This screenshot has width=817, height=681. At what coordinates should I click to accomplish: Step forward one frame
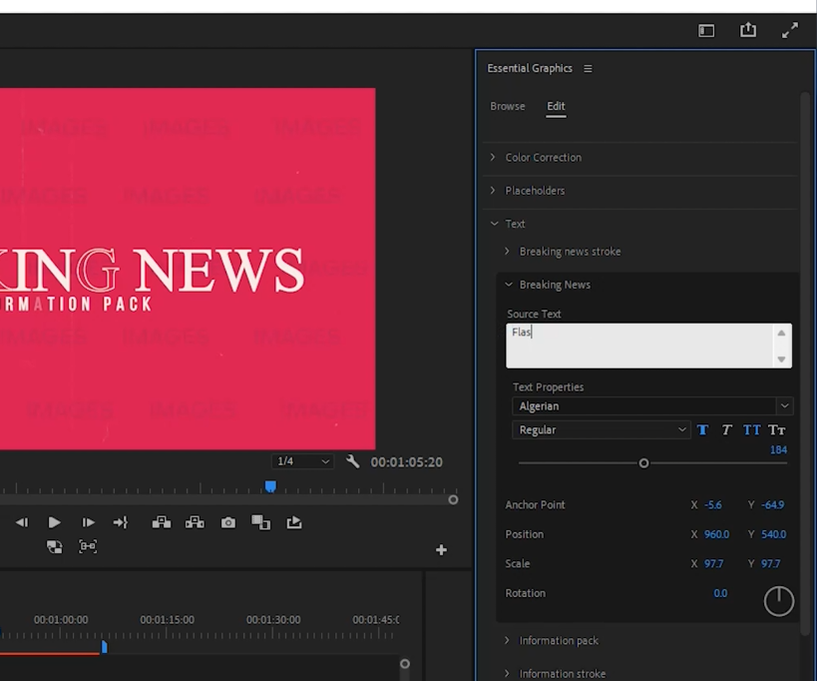coord(88,522)
